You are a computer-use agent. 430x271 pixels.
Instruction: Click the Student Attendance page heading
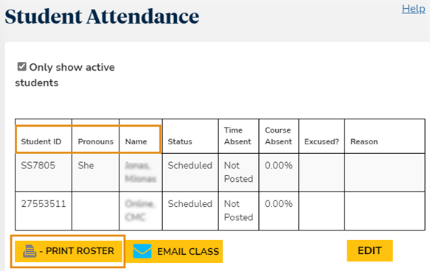pos(102,16)
